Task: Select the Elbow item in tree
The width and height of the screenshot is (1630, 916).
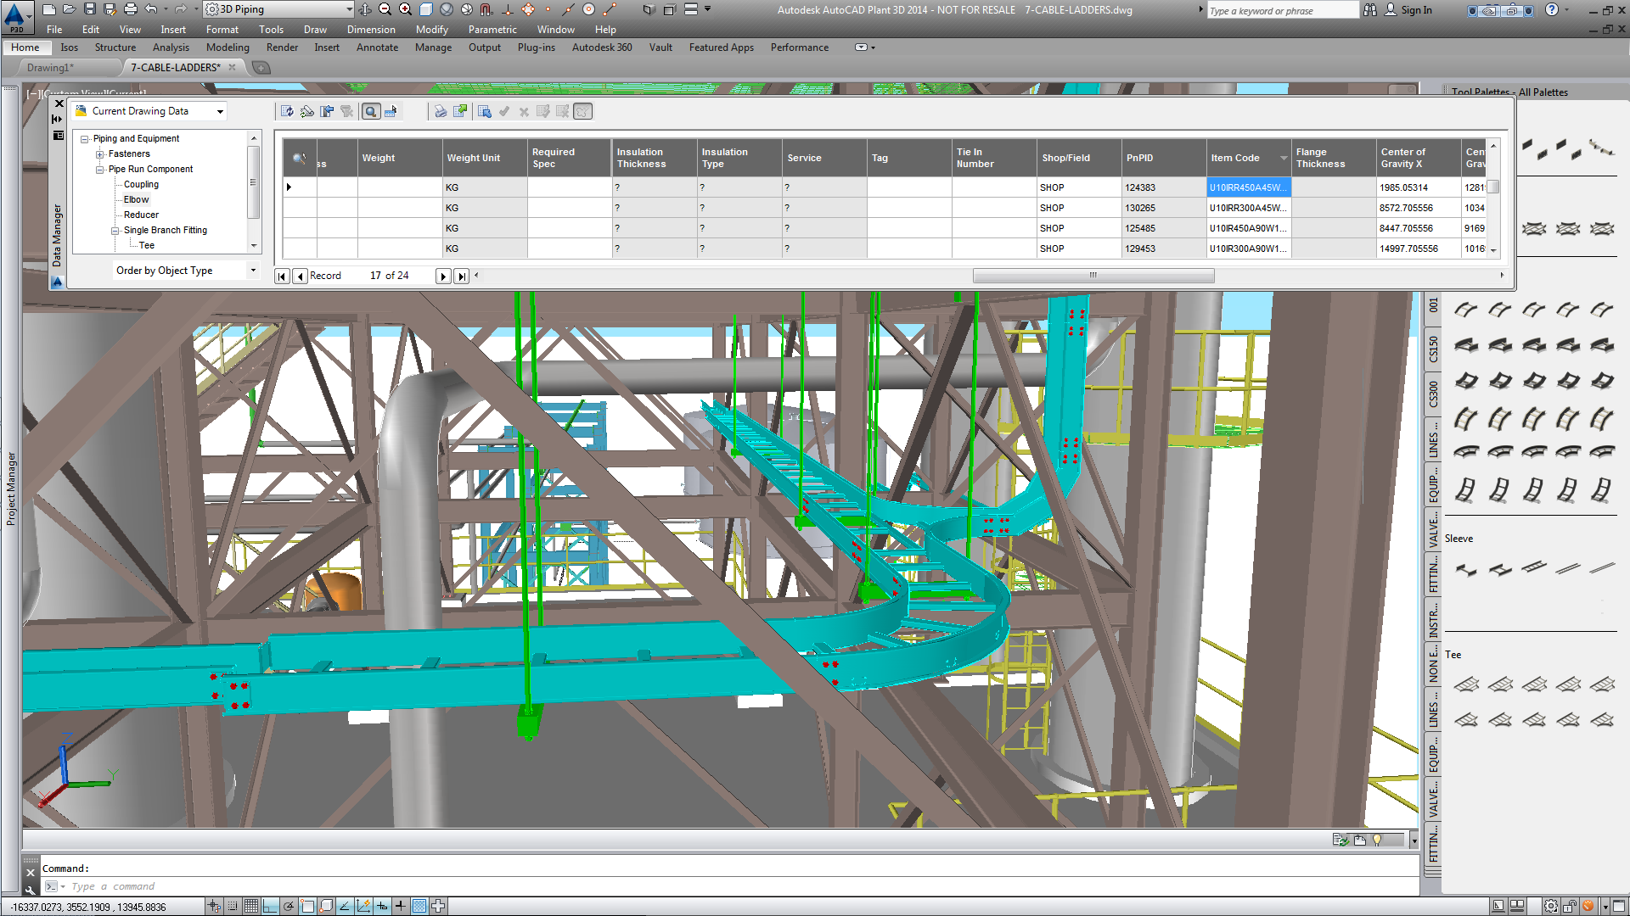Action: [x=136, y=200]
